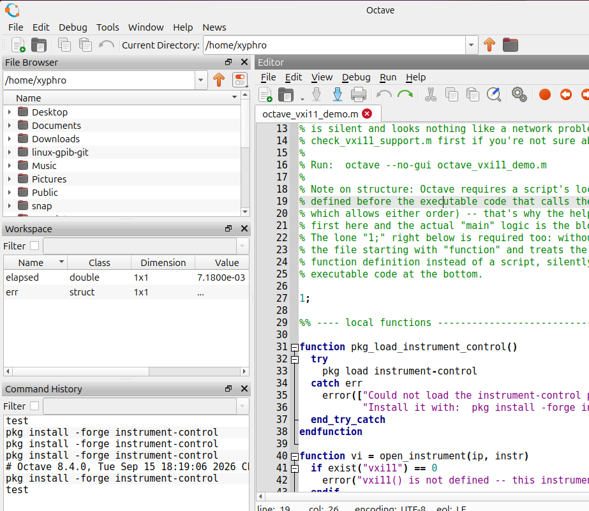Viewport: 589px width, 511px height.
Task: Collapse function fold marker at line 31
Action: coord(295,347)
